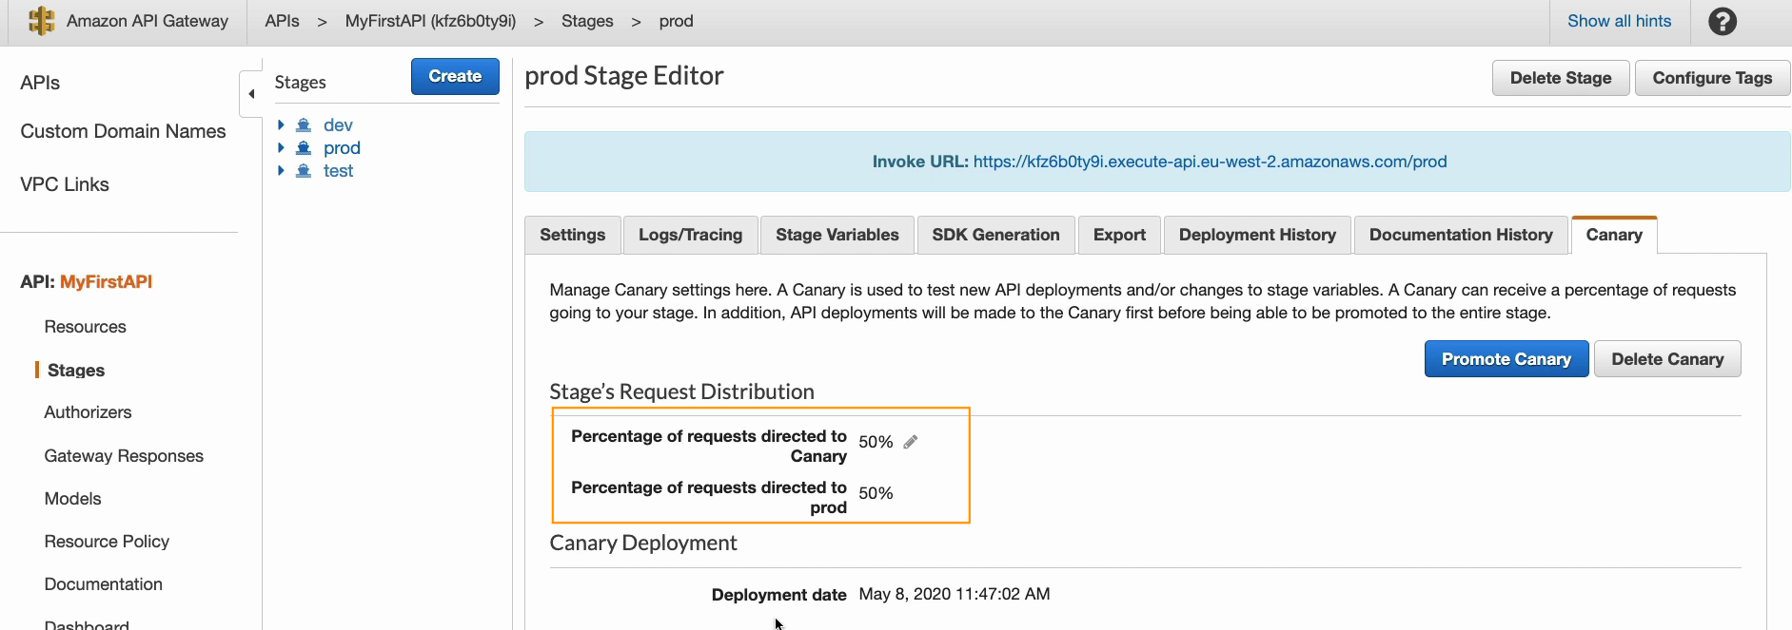The image size is (1792, 630).
Task: Click the Amazon API Gateway logo icon
Action: point(42,21)
